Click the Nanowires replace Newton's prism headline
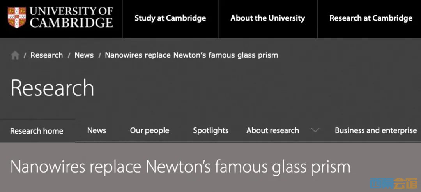 click(180, 167)
